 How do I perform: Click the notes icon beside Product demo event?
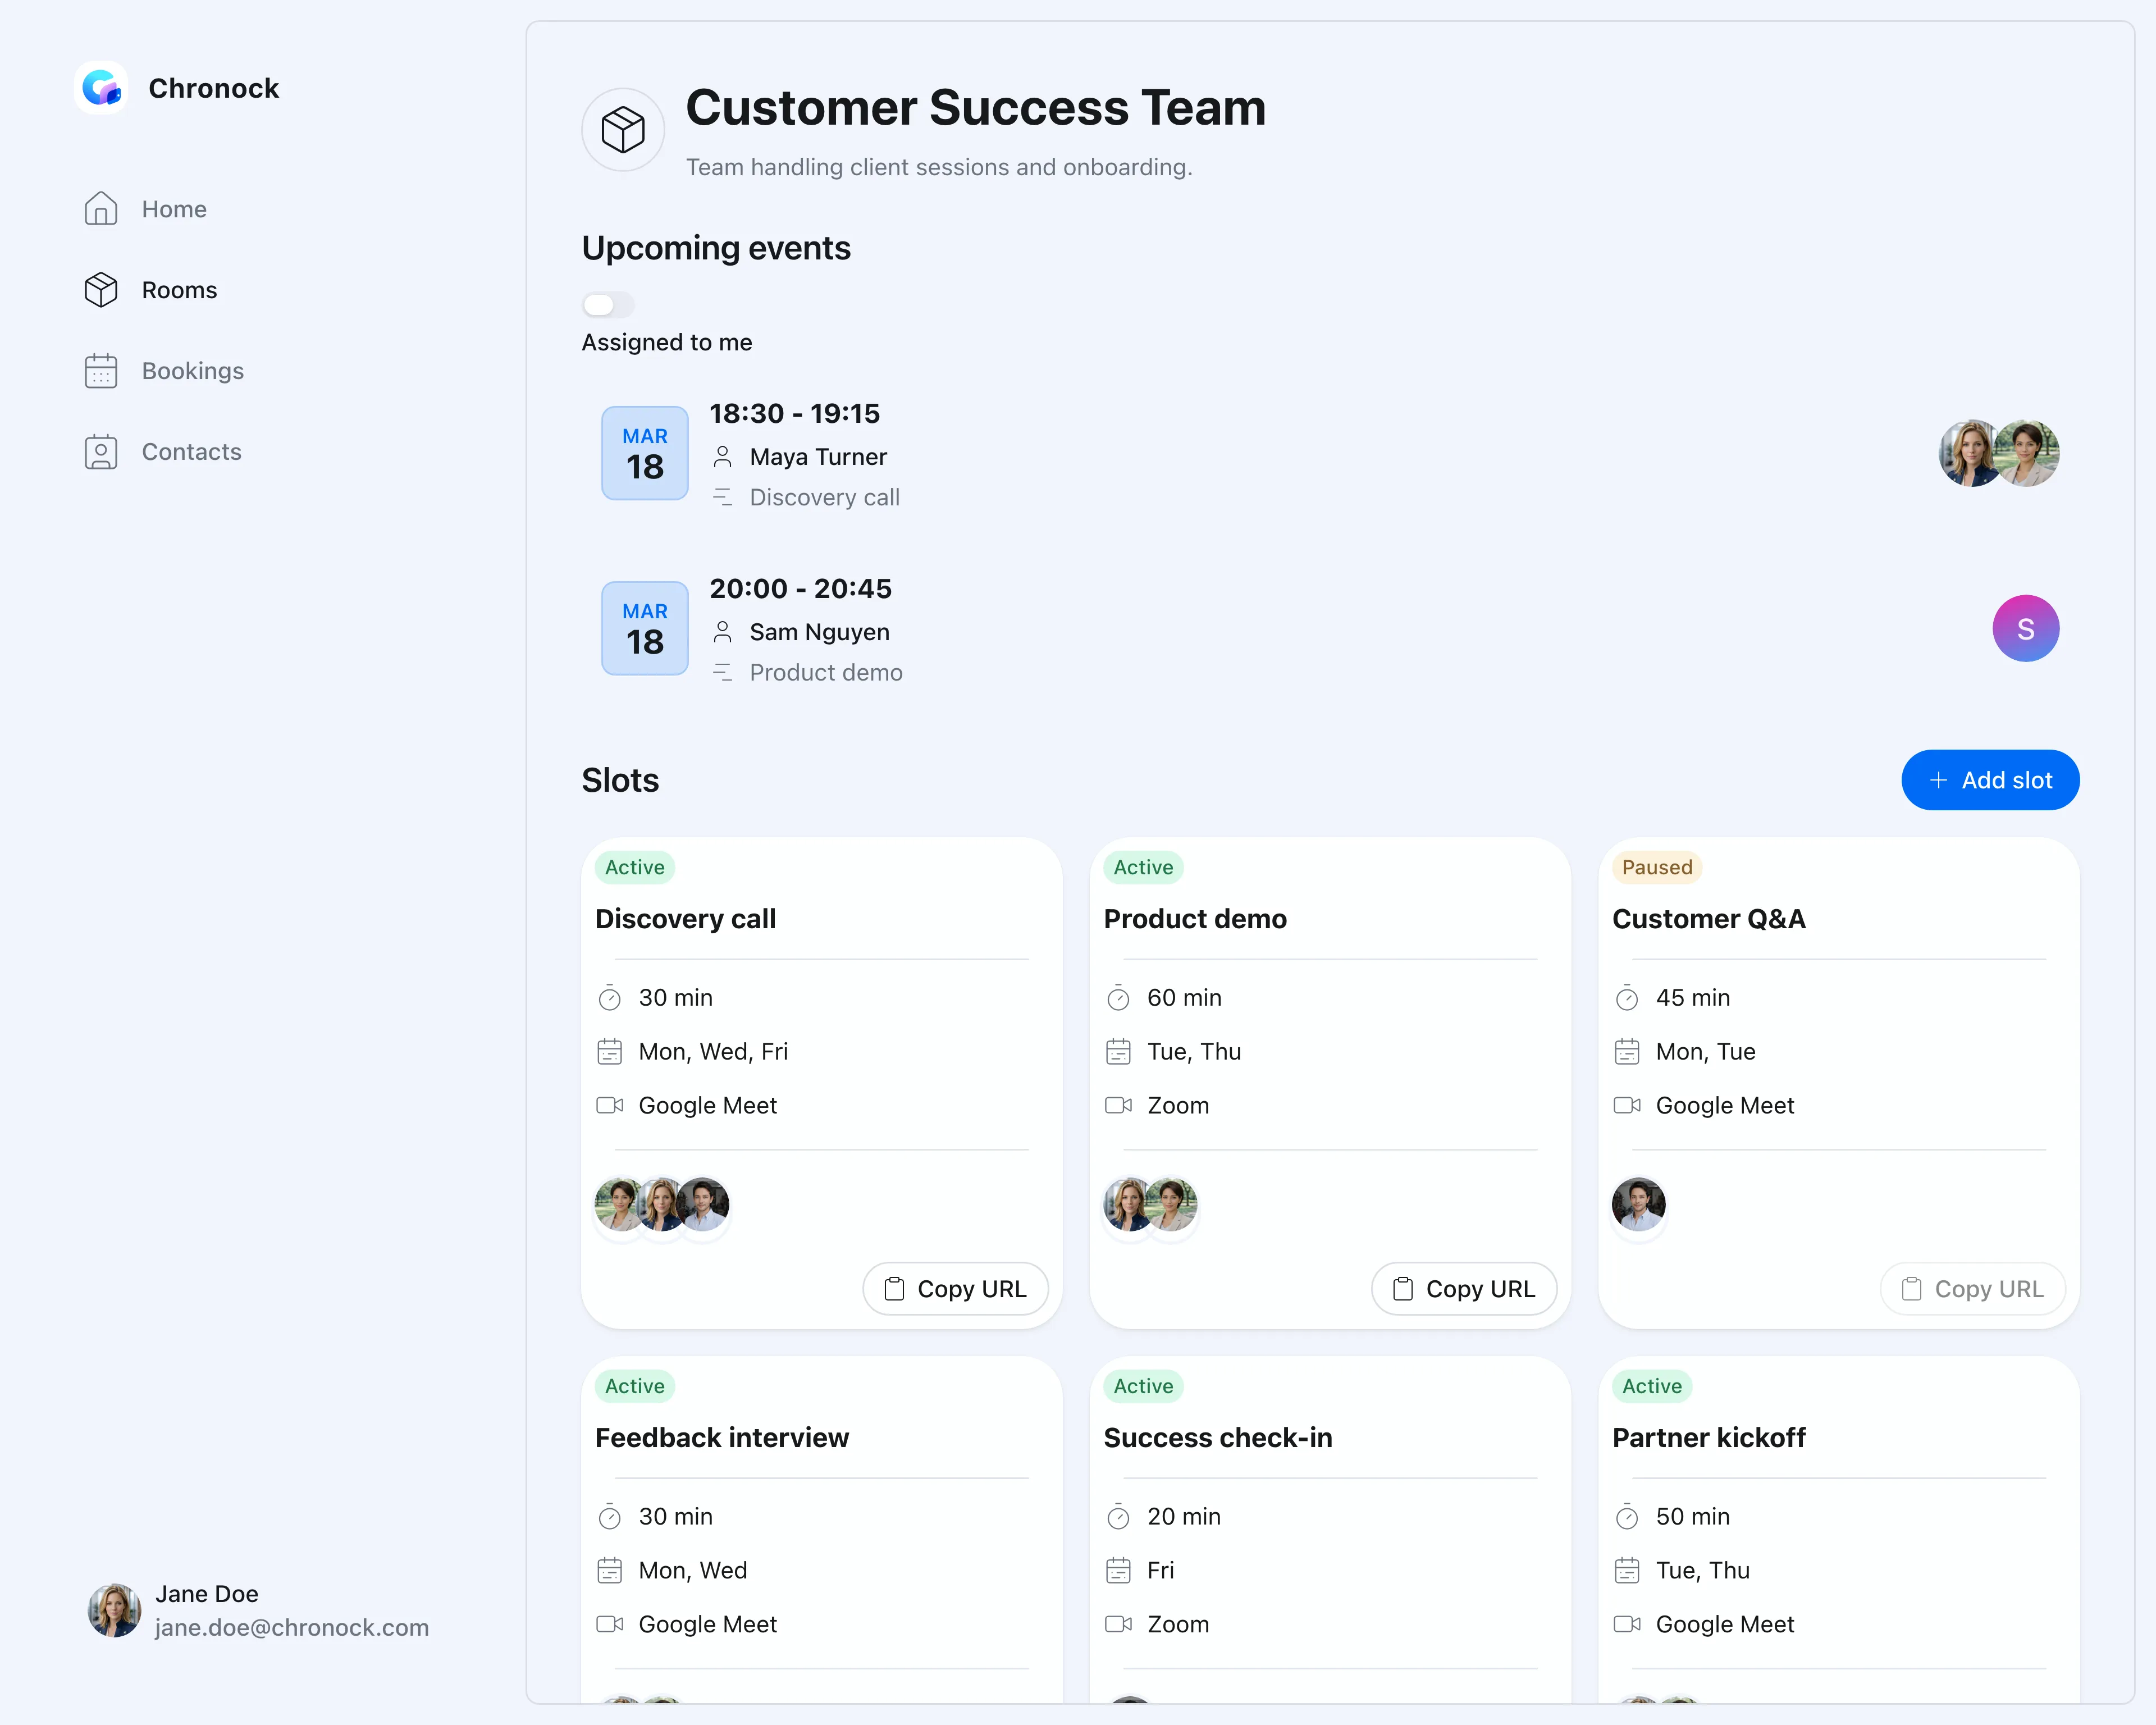[x=722, y=672]
